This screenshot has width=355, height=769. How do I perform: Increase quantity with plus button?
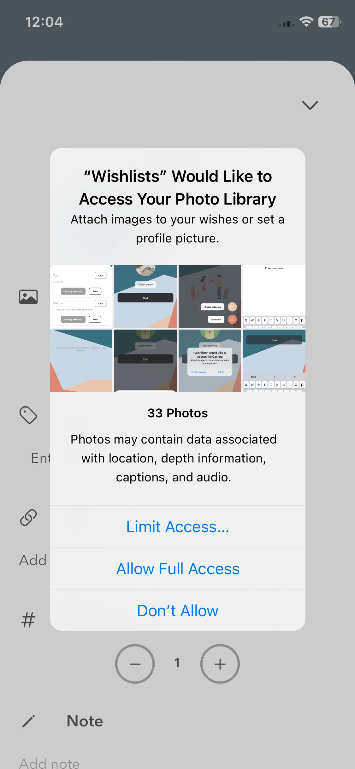pyautogui.click(x=220, y=664)
